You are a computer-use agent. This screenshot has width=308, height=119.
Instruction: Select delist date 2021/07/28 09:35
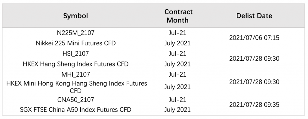click(254, 105)
